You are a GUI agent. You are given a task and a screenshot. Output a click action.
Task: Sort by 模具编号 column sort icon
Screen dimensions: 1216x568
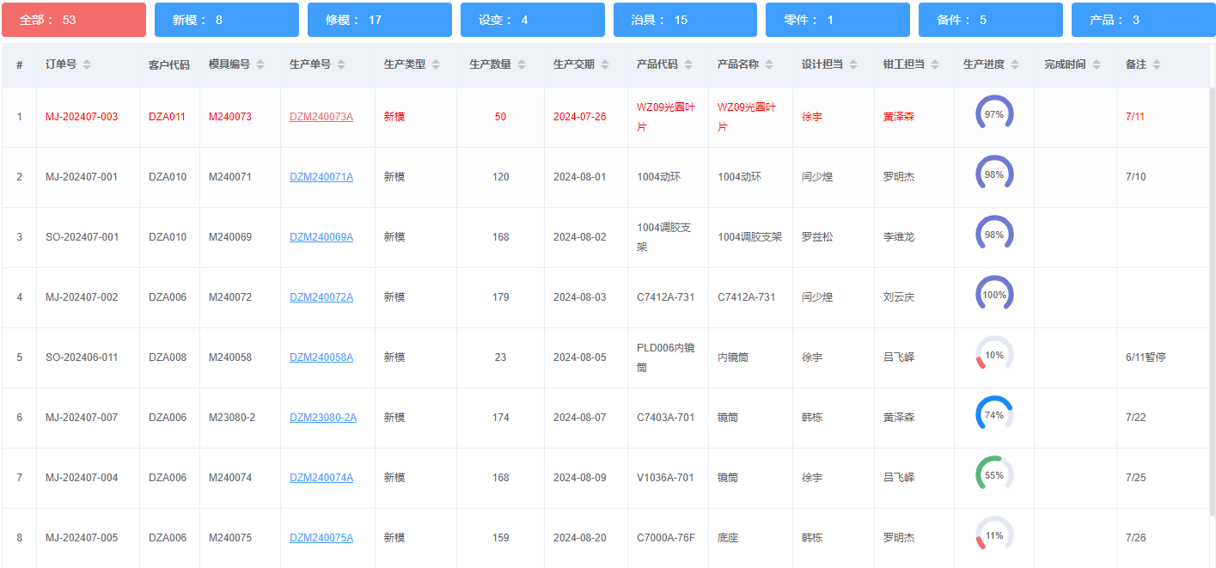coord(260,65)
